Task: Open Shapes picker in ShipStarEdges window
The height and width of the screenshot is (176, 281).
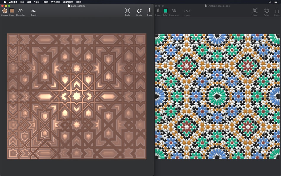Action: pos(158,11)
